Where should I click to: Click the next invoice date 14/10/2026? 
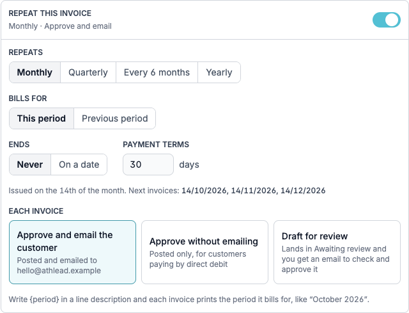pos(204,191)
